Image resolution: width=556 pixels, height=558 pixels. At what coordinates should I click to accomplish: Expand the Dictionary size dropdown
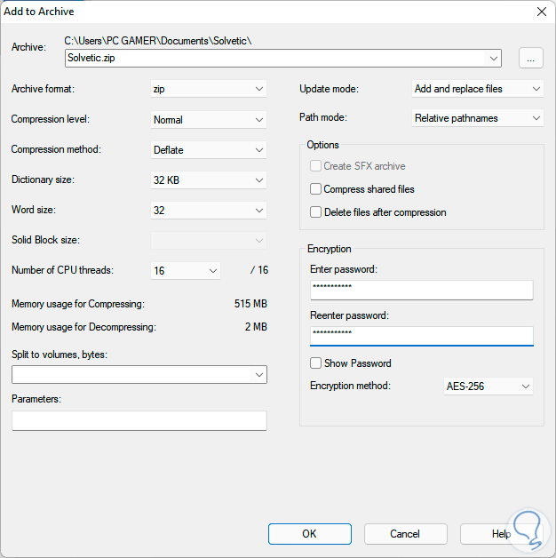[209, 179]
